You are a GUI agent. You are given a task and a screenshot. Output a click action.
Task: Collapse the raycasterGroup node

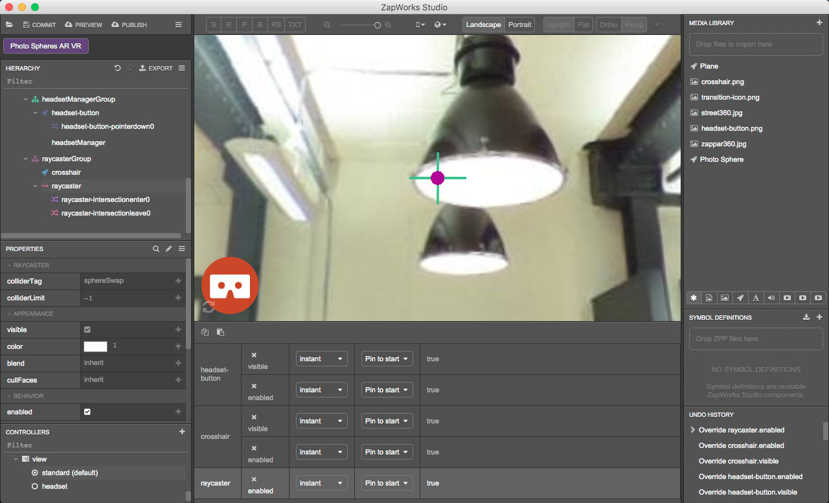(x=25, y=159)
